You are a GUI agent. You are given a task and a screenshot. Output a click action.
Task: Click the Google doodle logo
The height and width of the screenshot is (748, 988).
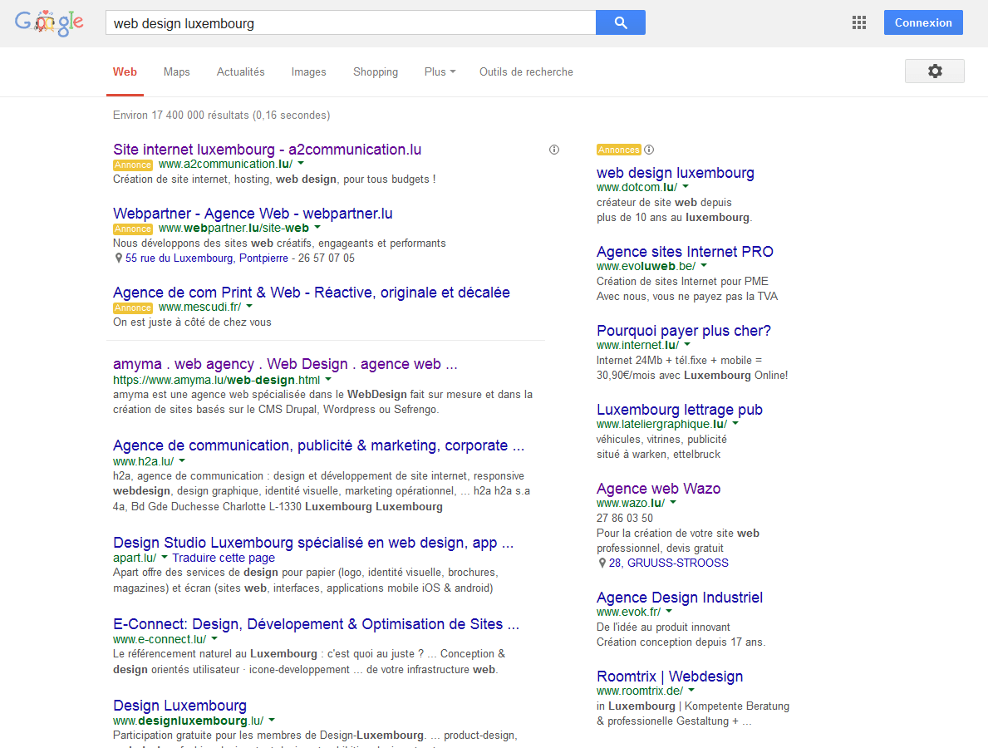pyautogui.click(x=49, y=23)
